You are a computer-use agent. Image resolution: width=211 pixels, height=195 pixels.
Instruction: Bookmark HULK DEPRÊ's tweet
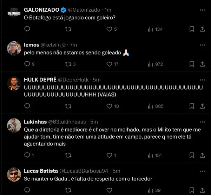(192, 106)
